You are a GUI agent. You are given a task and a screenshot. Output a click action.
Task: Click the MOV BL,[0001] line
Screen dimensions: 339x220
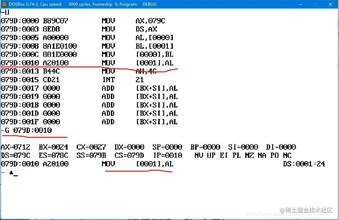point(87,46)
